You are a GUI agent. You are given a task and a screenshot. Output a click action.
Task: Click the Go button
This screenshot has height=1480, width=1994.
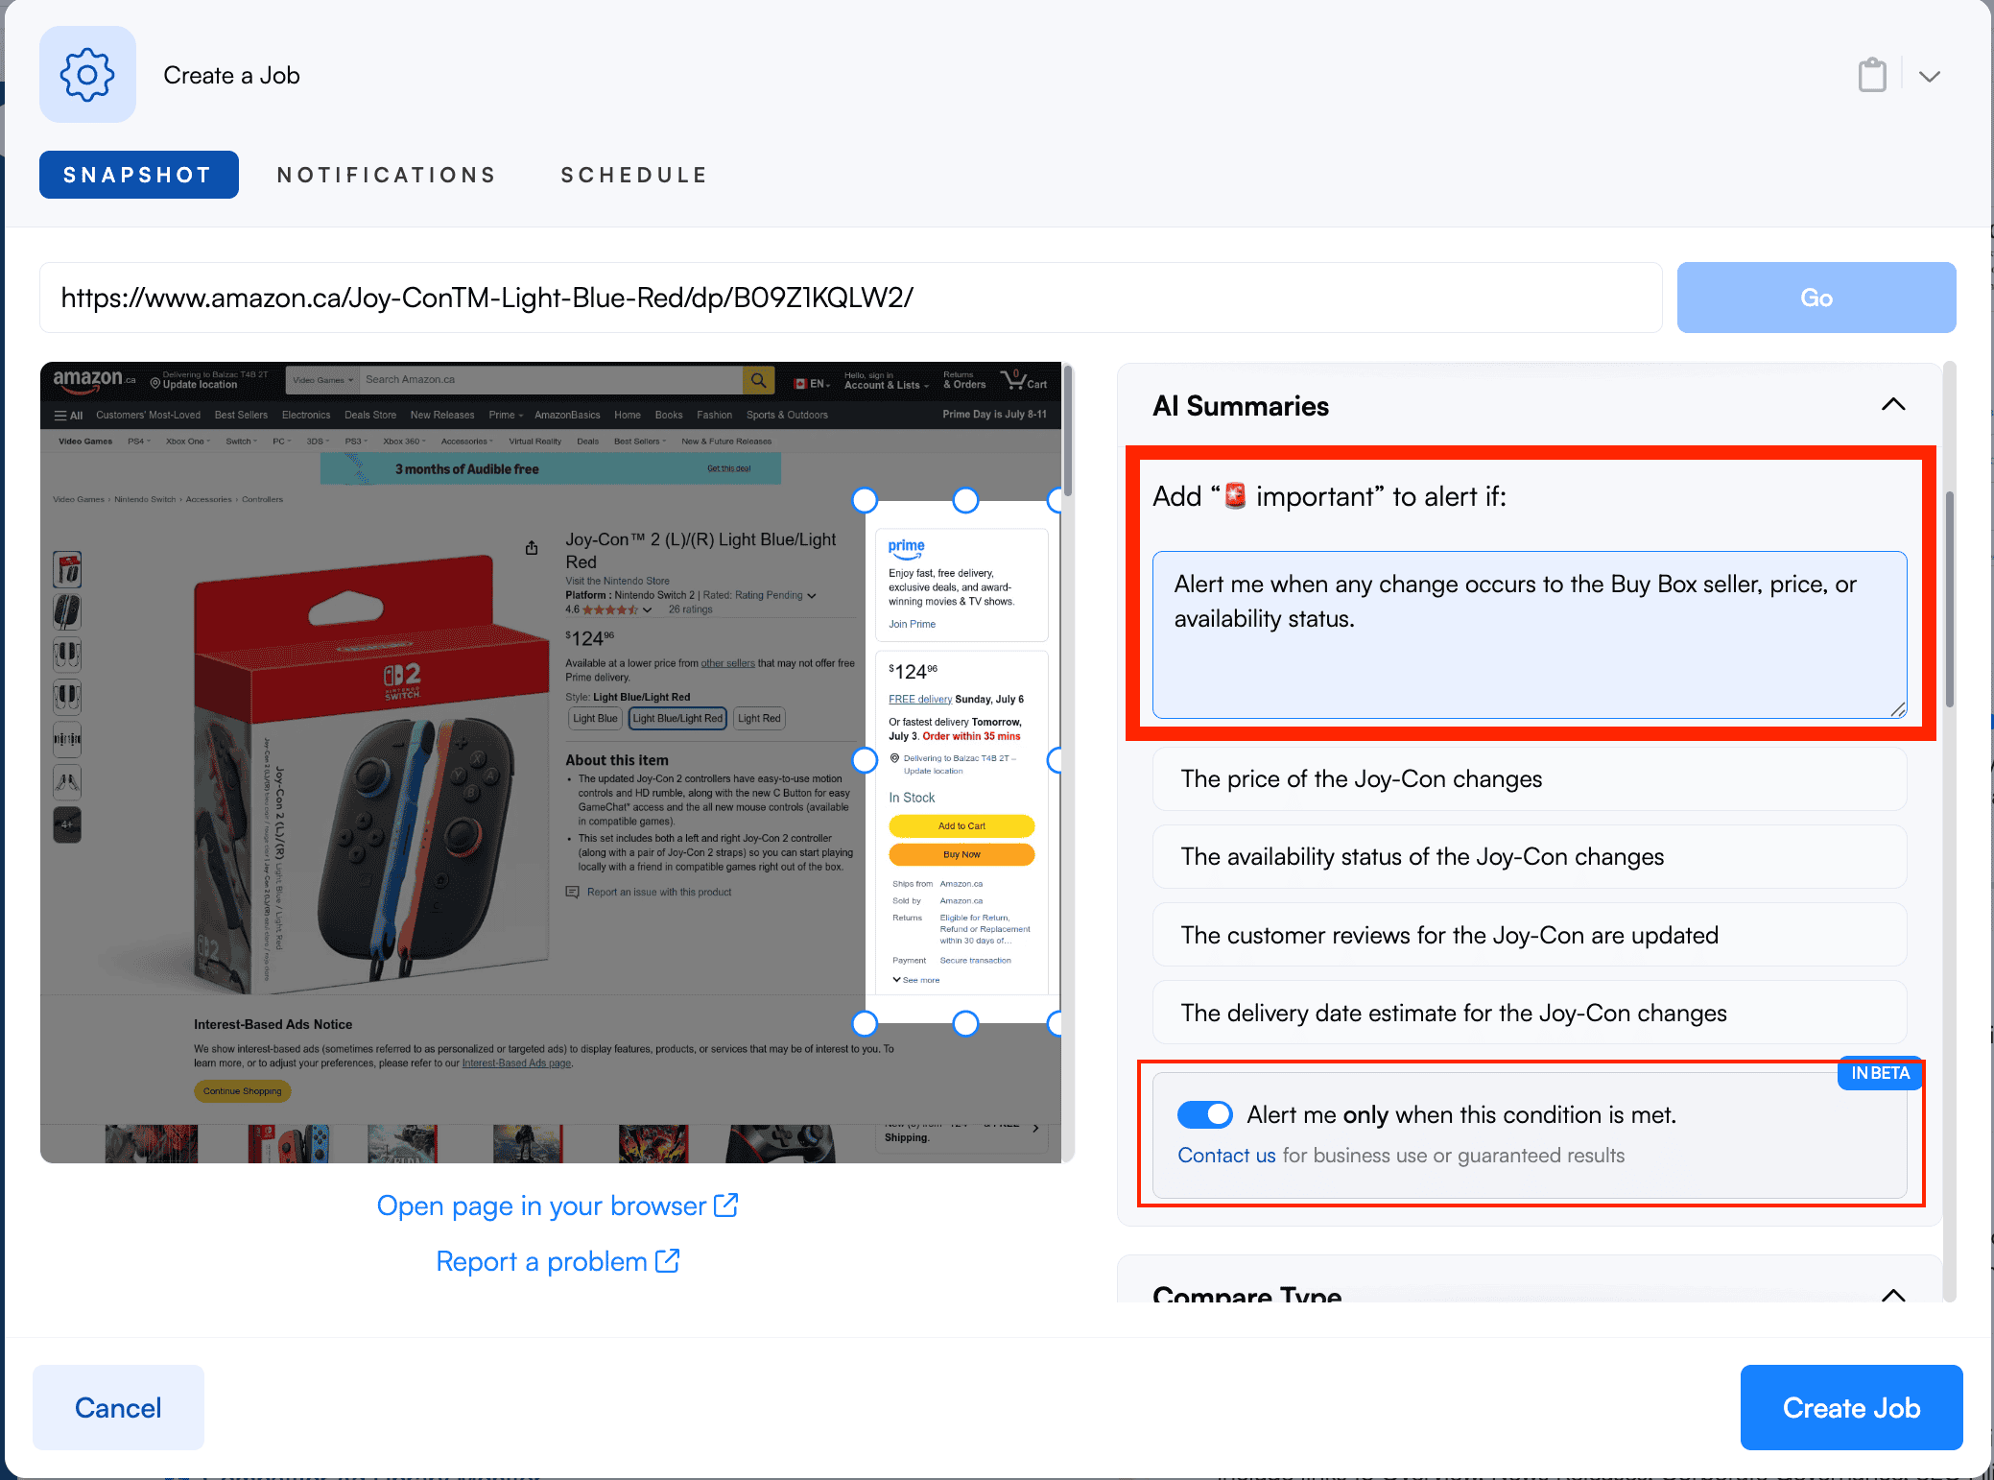(1816, 298)
